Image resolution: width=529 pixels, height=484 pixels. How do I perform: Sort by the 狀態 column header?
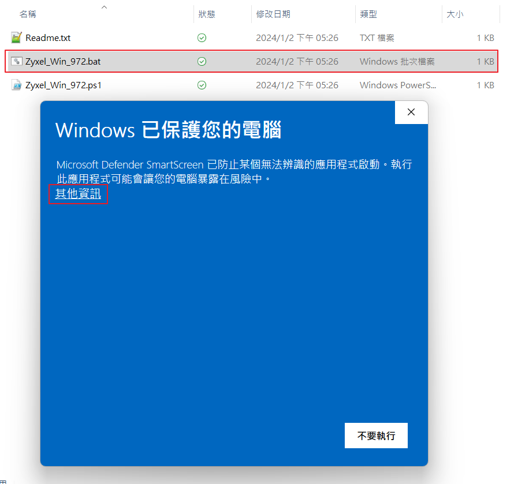coord(207,14)
